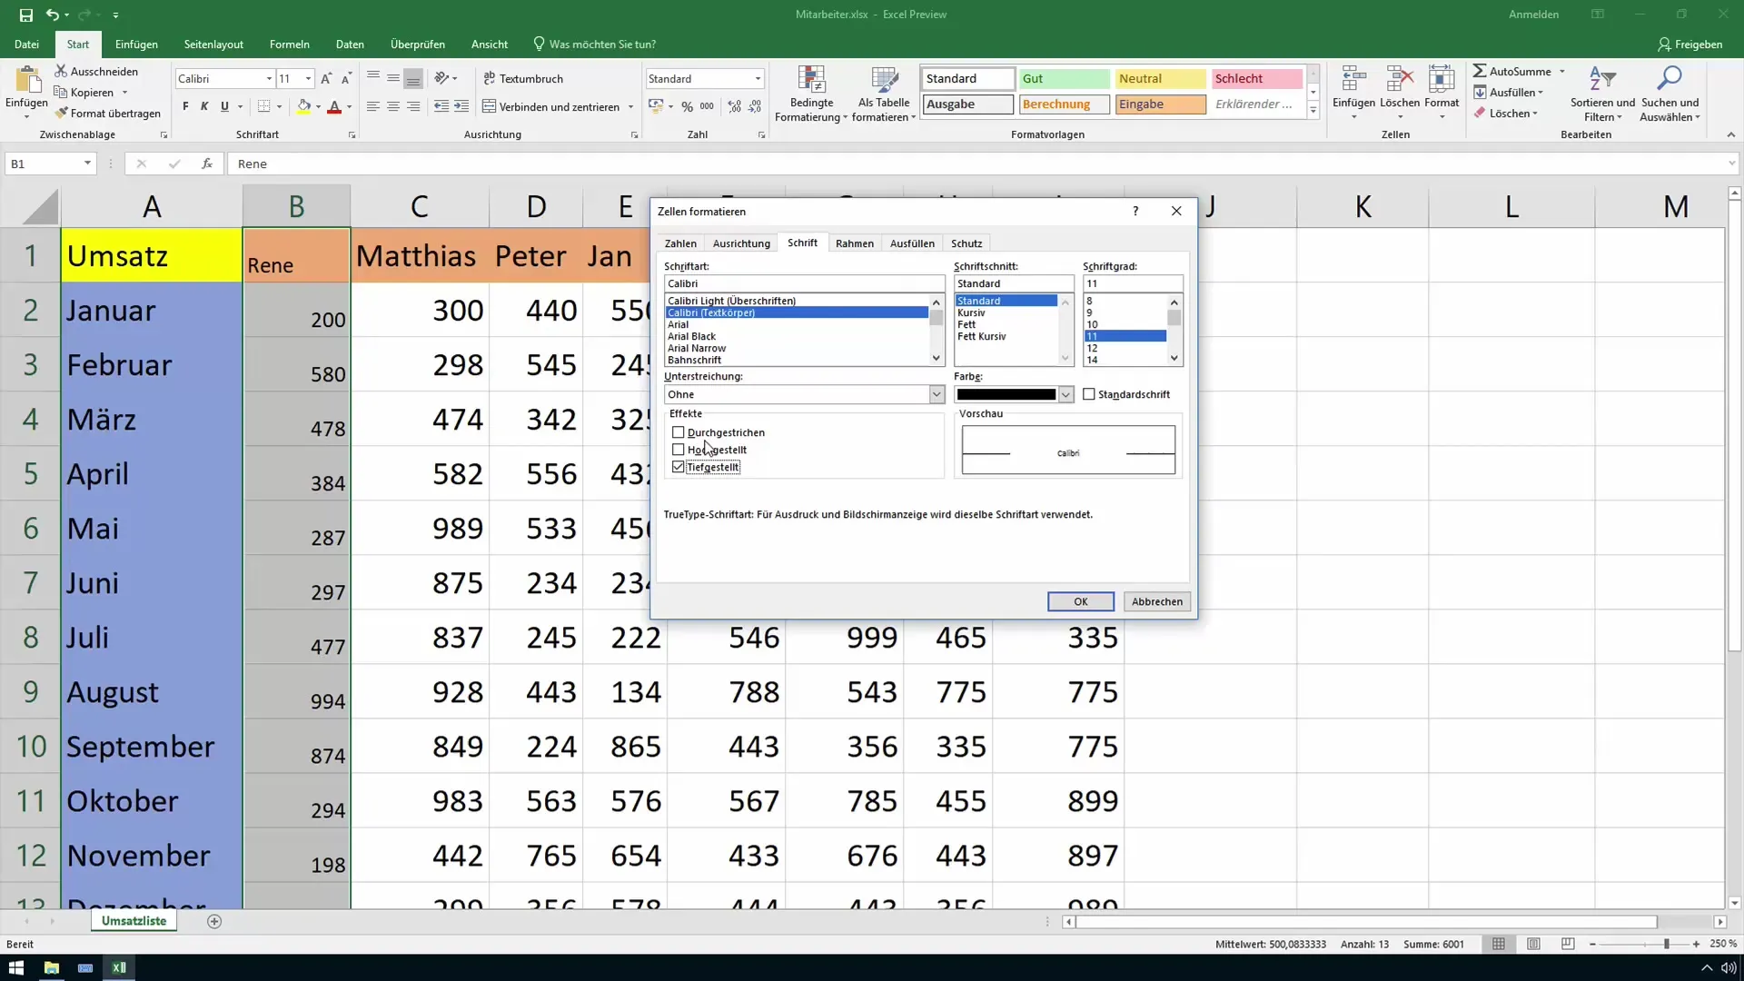Toggle the Durchgestrichen checkbox in Effekte

[x=679, y=432]
